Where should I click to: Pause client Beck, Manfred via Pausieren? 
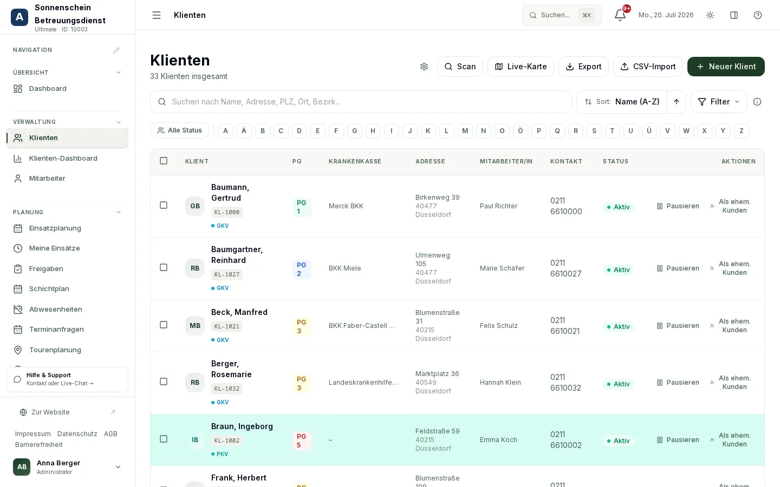tap(678, 326)
